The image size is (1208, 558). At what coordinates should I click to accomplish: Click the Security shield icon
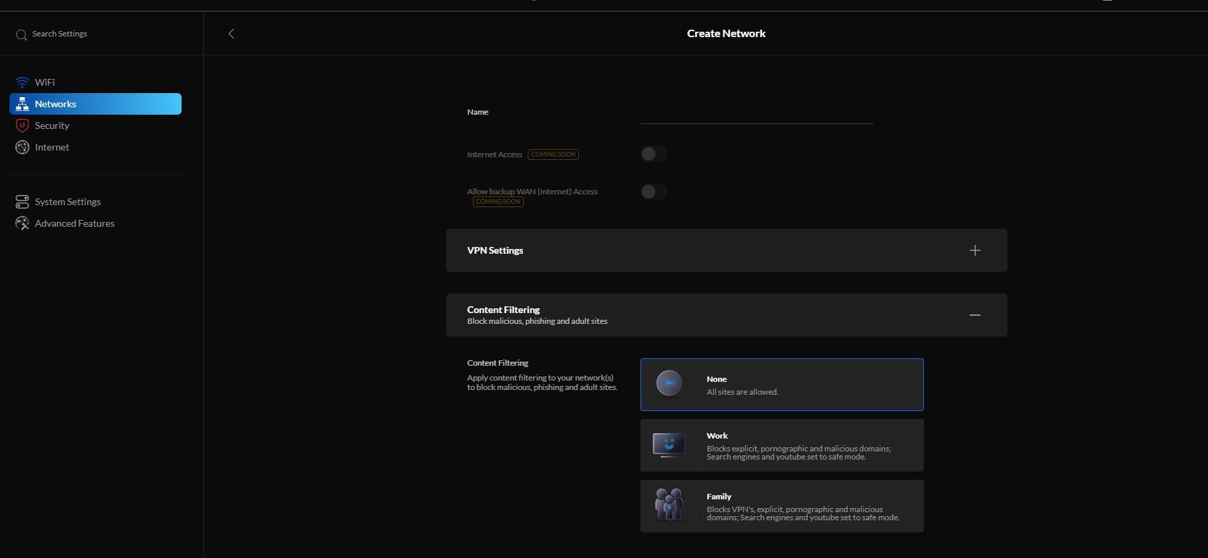[x=22, y=125]
